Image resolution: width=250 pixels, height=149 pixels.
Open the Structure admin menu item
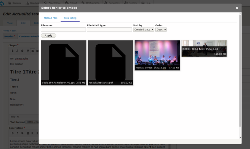click(x=33, y=3)
